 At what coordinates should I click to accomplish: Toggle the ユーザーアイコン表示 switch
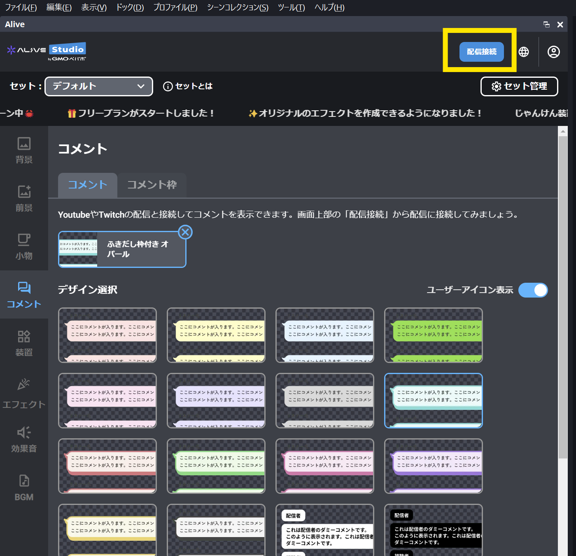(533, 290)
